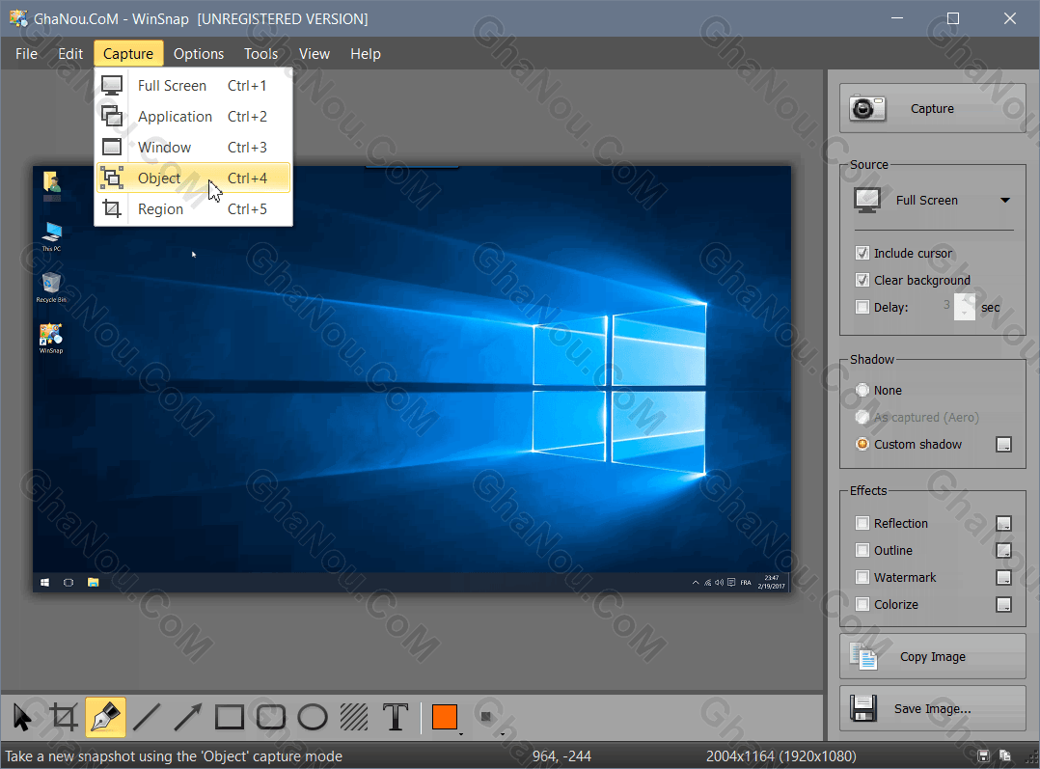Toggle the Include cursor checkbox
Image resolution: width=1040 pixels, height=769 pixels.
coord(862,253)
